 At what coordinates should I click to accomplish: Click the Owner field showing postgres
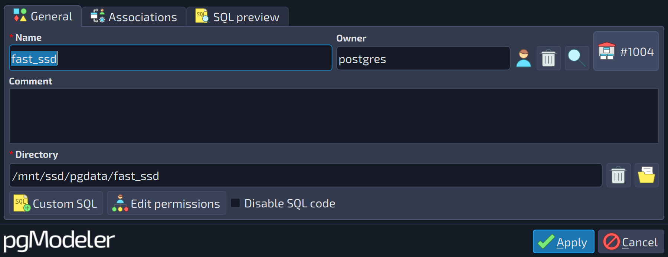pos(423,59)
